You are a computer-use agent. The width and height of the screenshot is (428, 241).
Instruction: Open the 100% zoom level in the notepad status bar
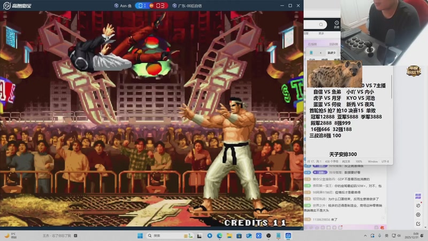click(x=358, y=162)
